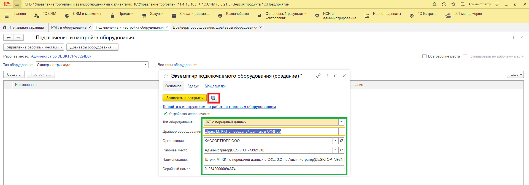Copy link icon in dialog header
Image resolution: width=529 pixels, height=185 pixels.
point(318,76)
